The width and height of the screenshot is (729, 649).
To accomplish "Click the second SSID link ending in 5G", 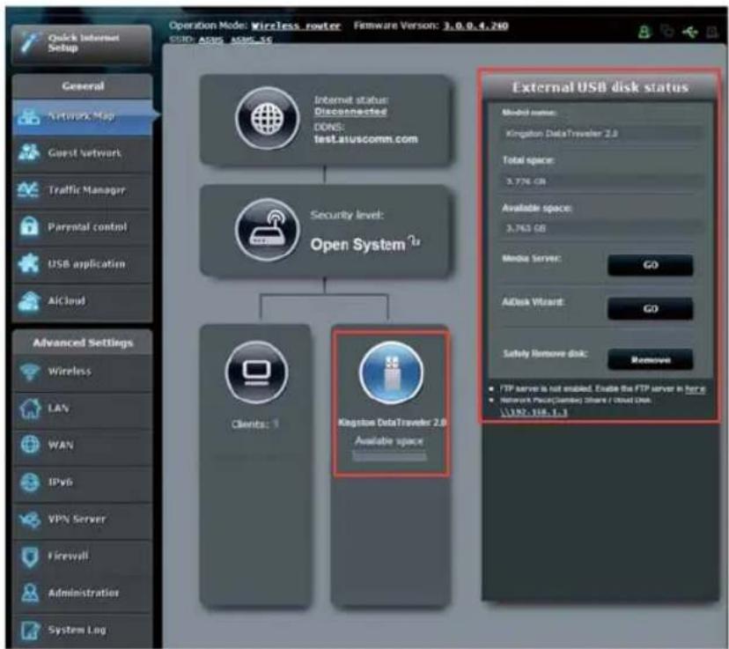I will (x=251, y=40).
